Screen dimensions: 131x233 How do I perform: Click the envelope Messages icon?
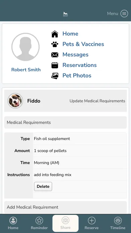click(x=55, y=55)
